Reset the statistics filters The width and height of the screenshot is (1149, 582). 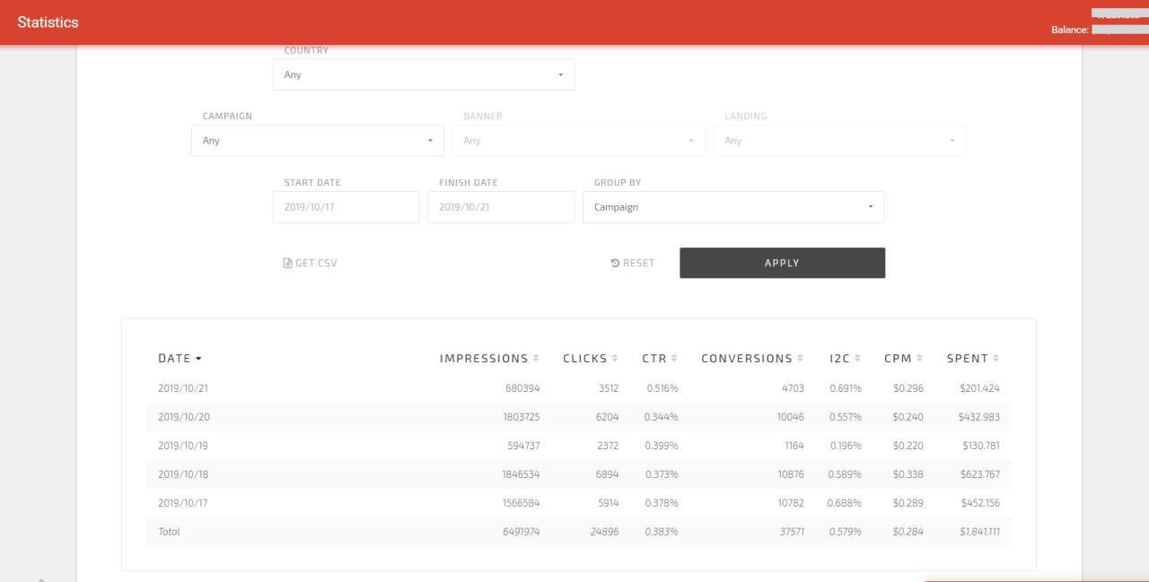(633, 263)
